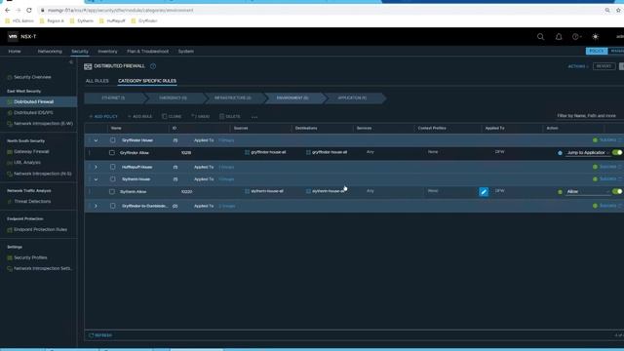Click the Filter by Name, Path field

[589, 116]
